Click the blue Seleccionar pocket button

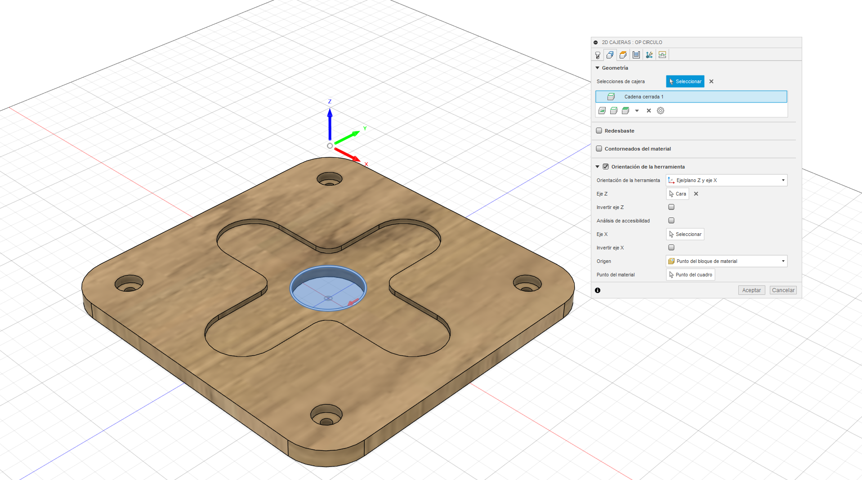point(685,81)
